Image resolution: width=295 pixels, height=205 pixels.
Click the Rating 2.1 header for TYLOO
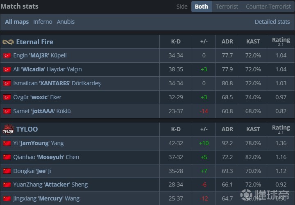(281, 129)
